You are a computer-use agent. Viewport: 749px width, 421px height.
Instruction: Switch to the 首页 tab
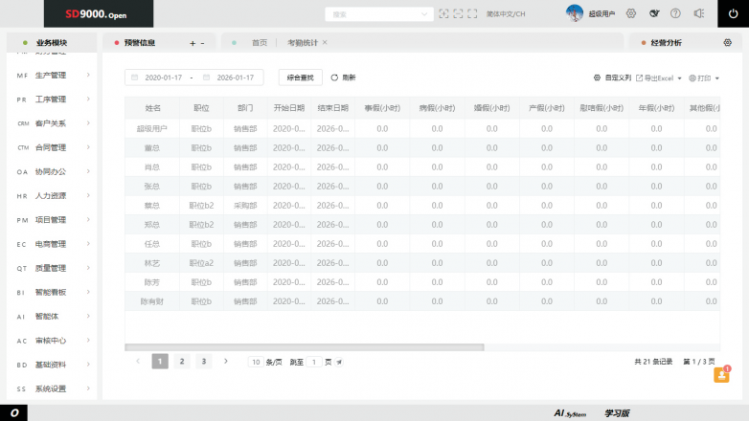pyautogui.click(x=259, y=43)
